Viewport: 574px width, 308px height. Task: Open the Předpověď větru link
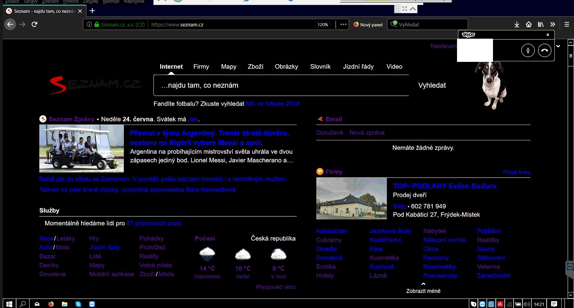276,287
